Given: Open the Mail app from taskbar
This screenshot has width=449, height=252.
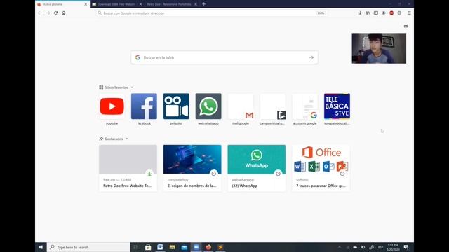Looking at the screenshot, I should coord(184,247).
